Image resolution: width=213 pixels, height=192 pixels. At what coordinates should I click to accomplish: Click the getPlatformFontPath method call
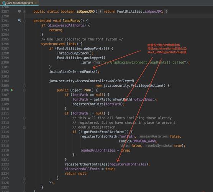[112, 99]
